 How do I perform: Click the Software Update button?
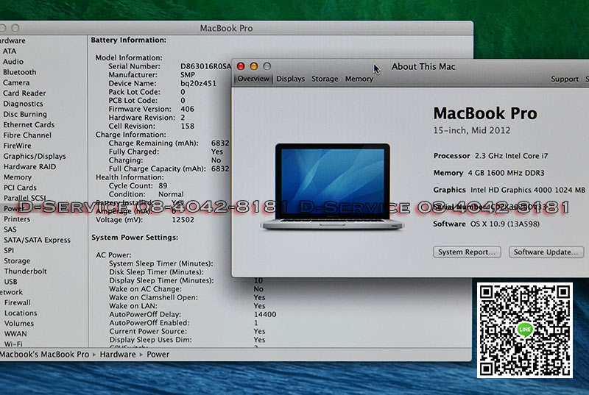pyautogui.click(x=546, y=252)
